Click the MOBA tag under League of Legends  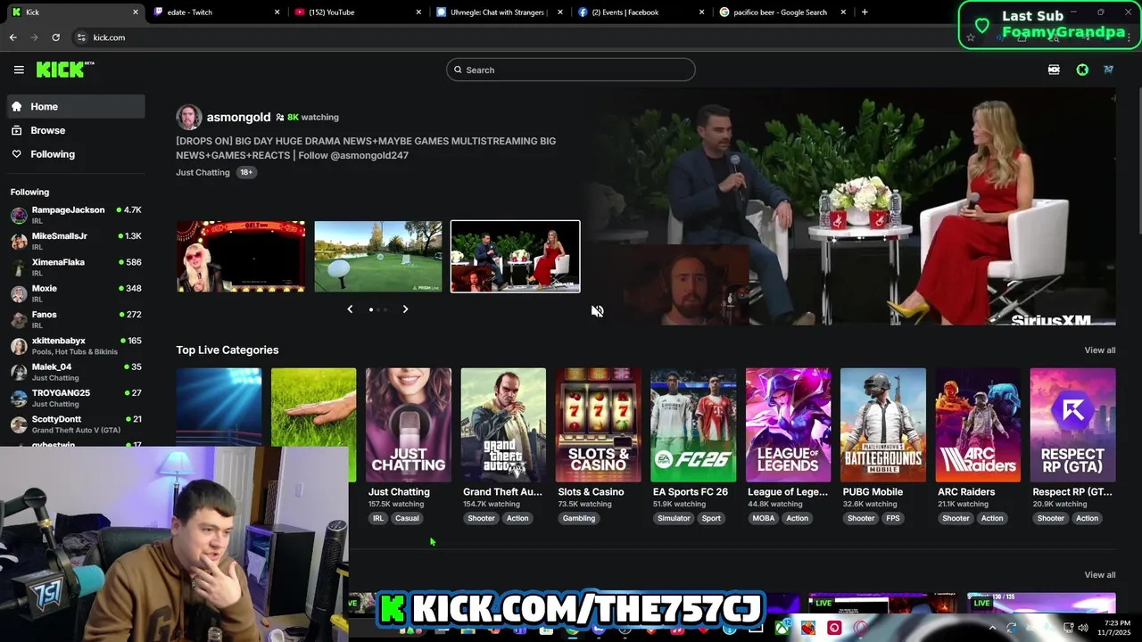(x=764, y=518)
